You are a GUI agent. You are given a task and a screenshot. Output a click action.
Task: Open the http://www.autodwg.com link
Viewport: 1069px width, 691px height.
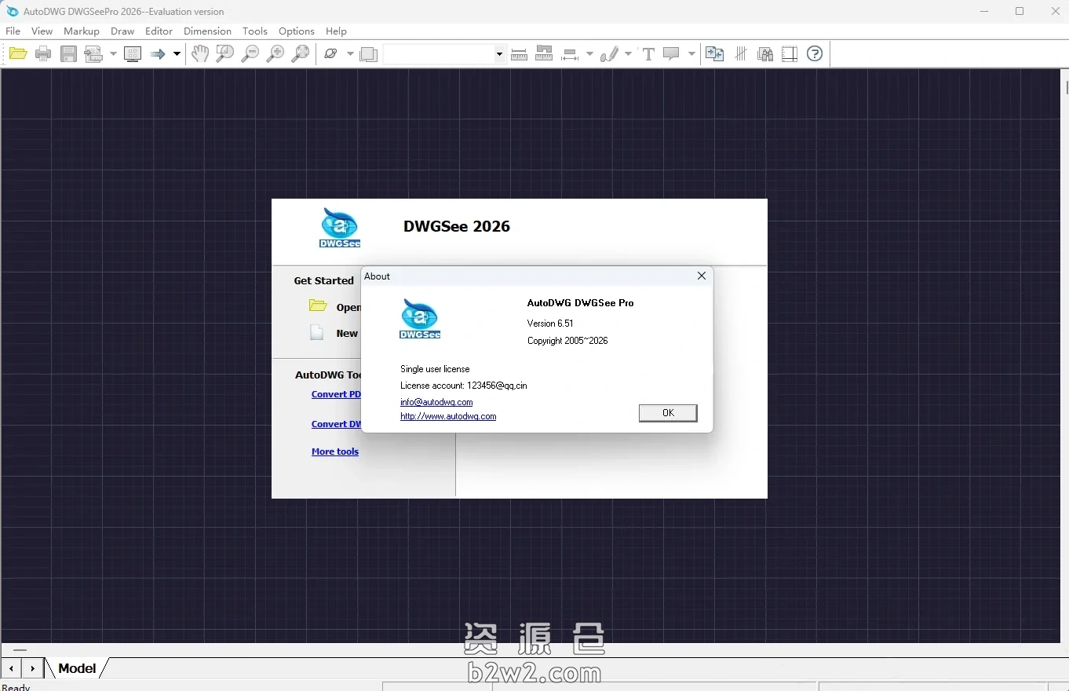point(448,416)
